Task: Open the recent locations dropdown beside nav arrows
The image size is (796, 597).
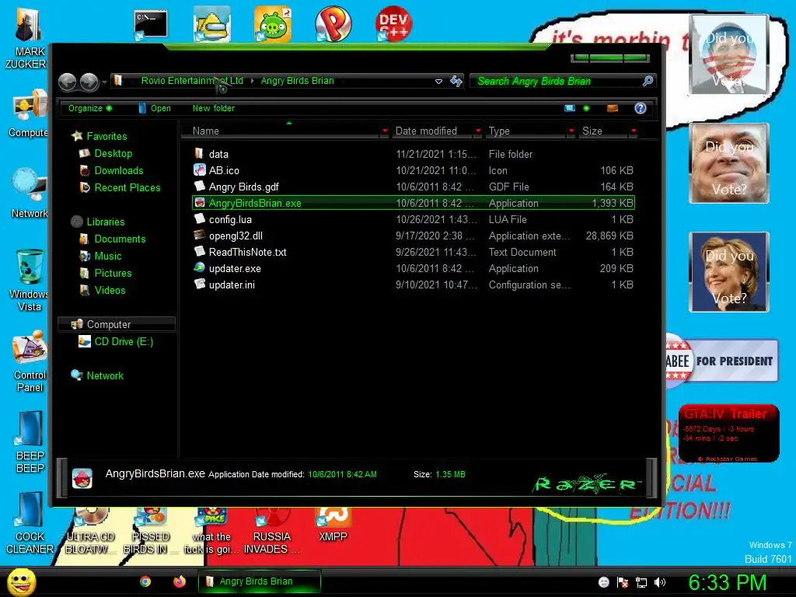Action: coord(104,82)
